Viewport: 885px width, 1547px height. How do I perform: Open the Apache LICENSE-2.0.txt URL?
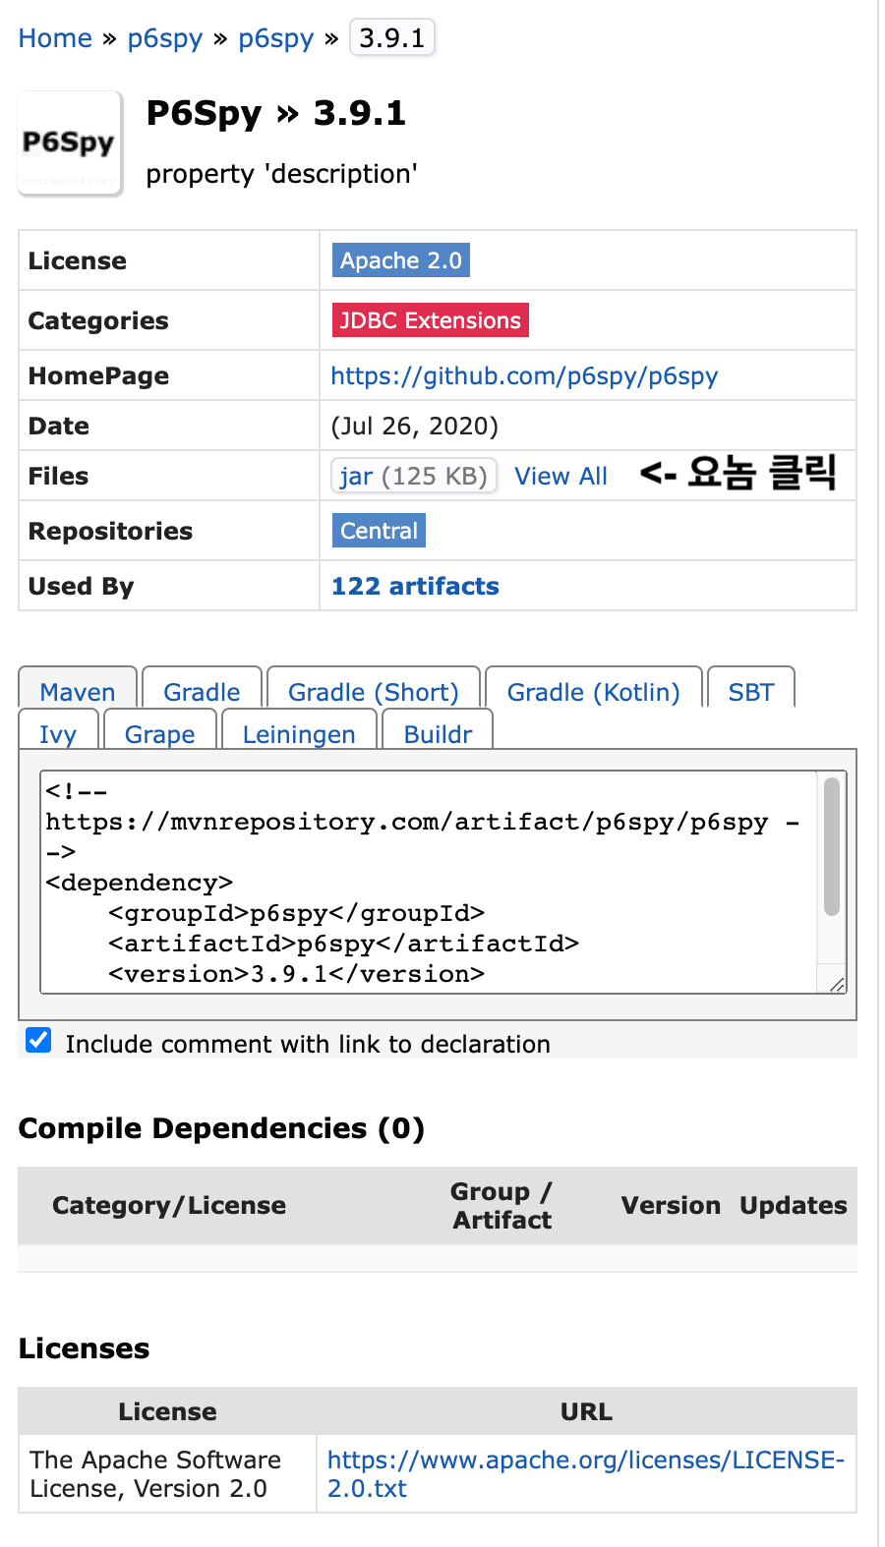[x=586, y=1473]
